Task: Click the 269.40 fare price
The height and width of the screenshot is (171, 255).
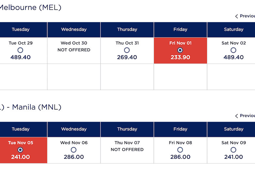Action: click(x=127, y=57)
